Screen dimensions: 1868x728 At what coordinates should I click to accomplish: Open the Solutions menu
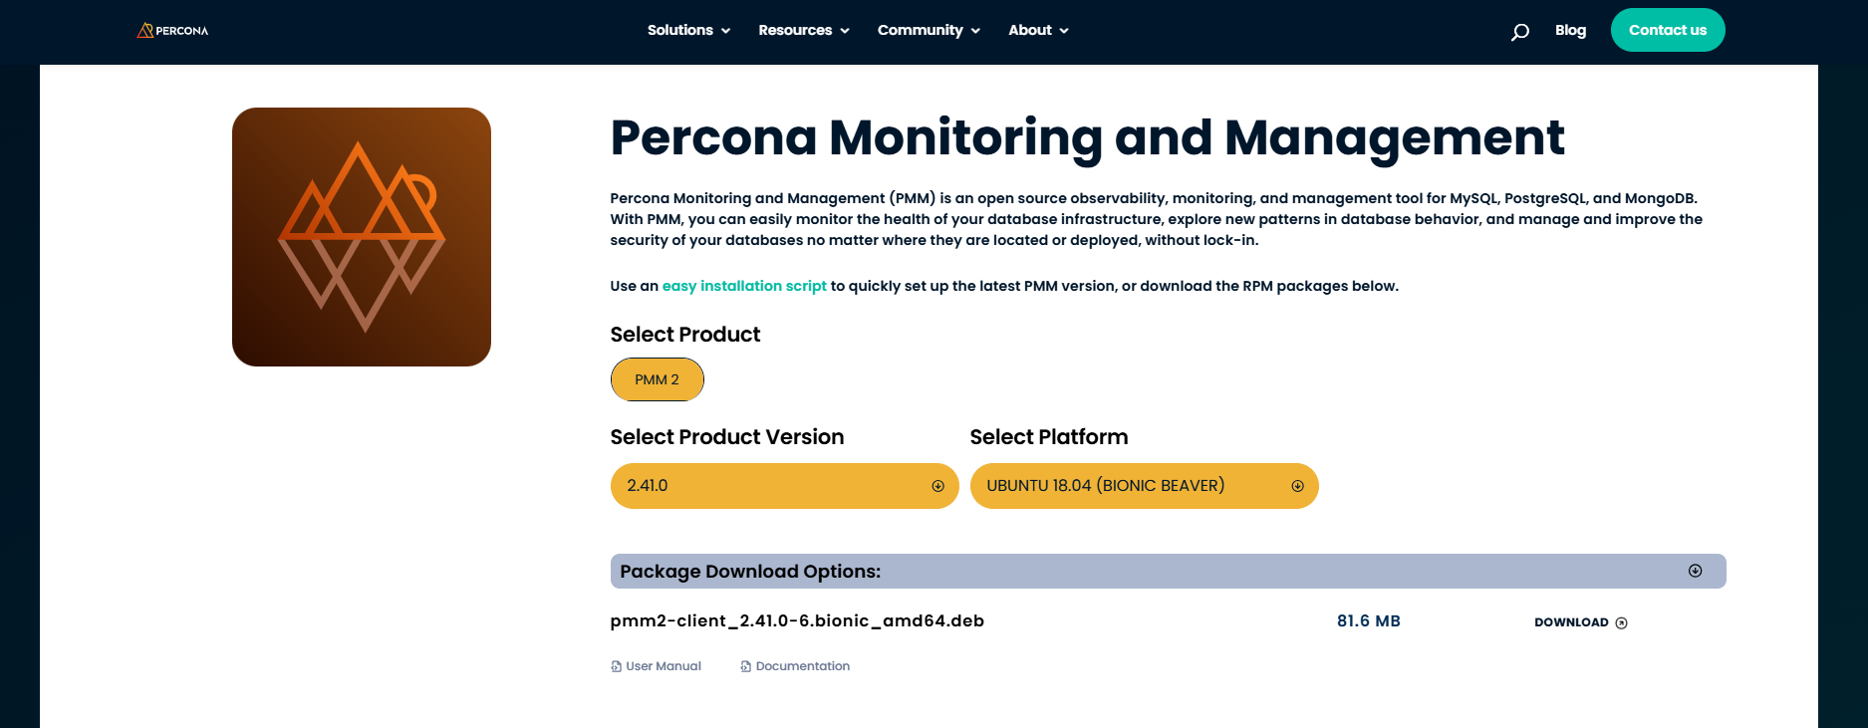point(688,31)
